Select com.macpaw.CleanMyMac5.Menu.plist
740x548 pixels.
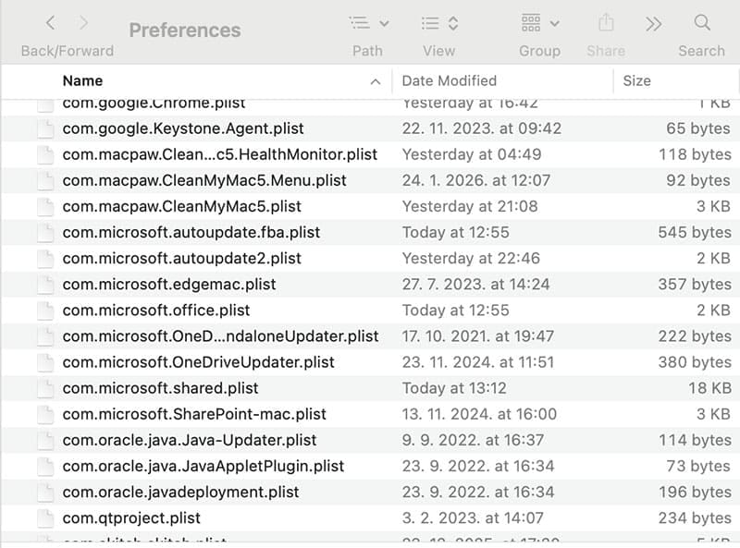tap(204, 180)
